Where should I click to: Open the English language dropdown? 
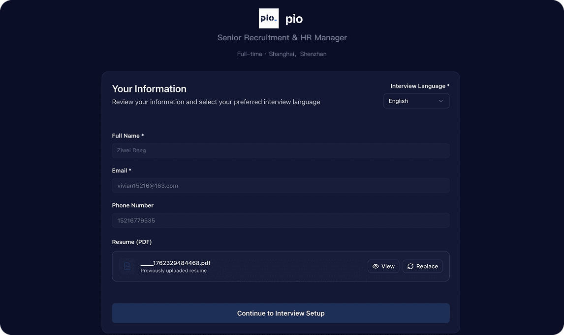pyautogui.click(x=416, y=101)
